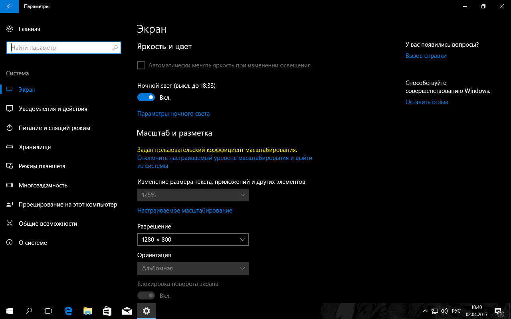Image resolution: width=511 pixels, height=319 pixels.
Task: Open Параметры ночного света link
Action: 173,114
